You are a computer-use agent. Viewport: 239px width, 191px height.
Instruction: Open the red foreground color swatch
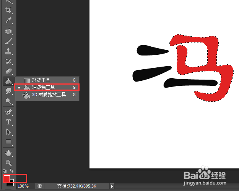(7, 178)
